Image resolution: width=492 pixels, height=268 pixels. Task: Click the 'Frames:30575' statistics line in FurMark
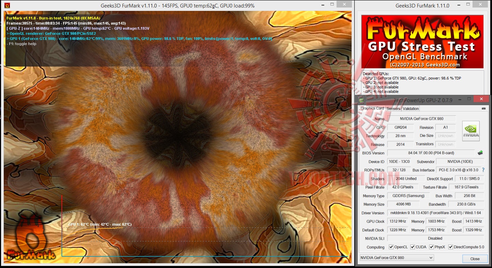(x=66, y=23)
